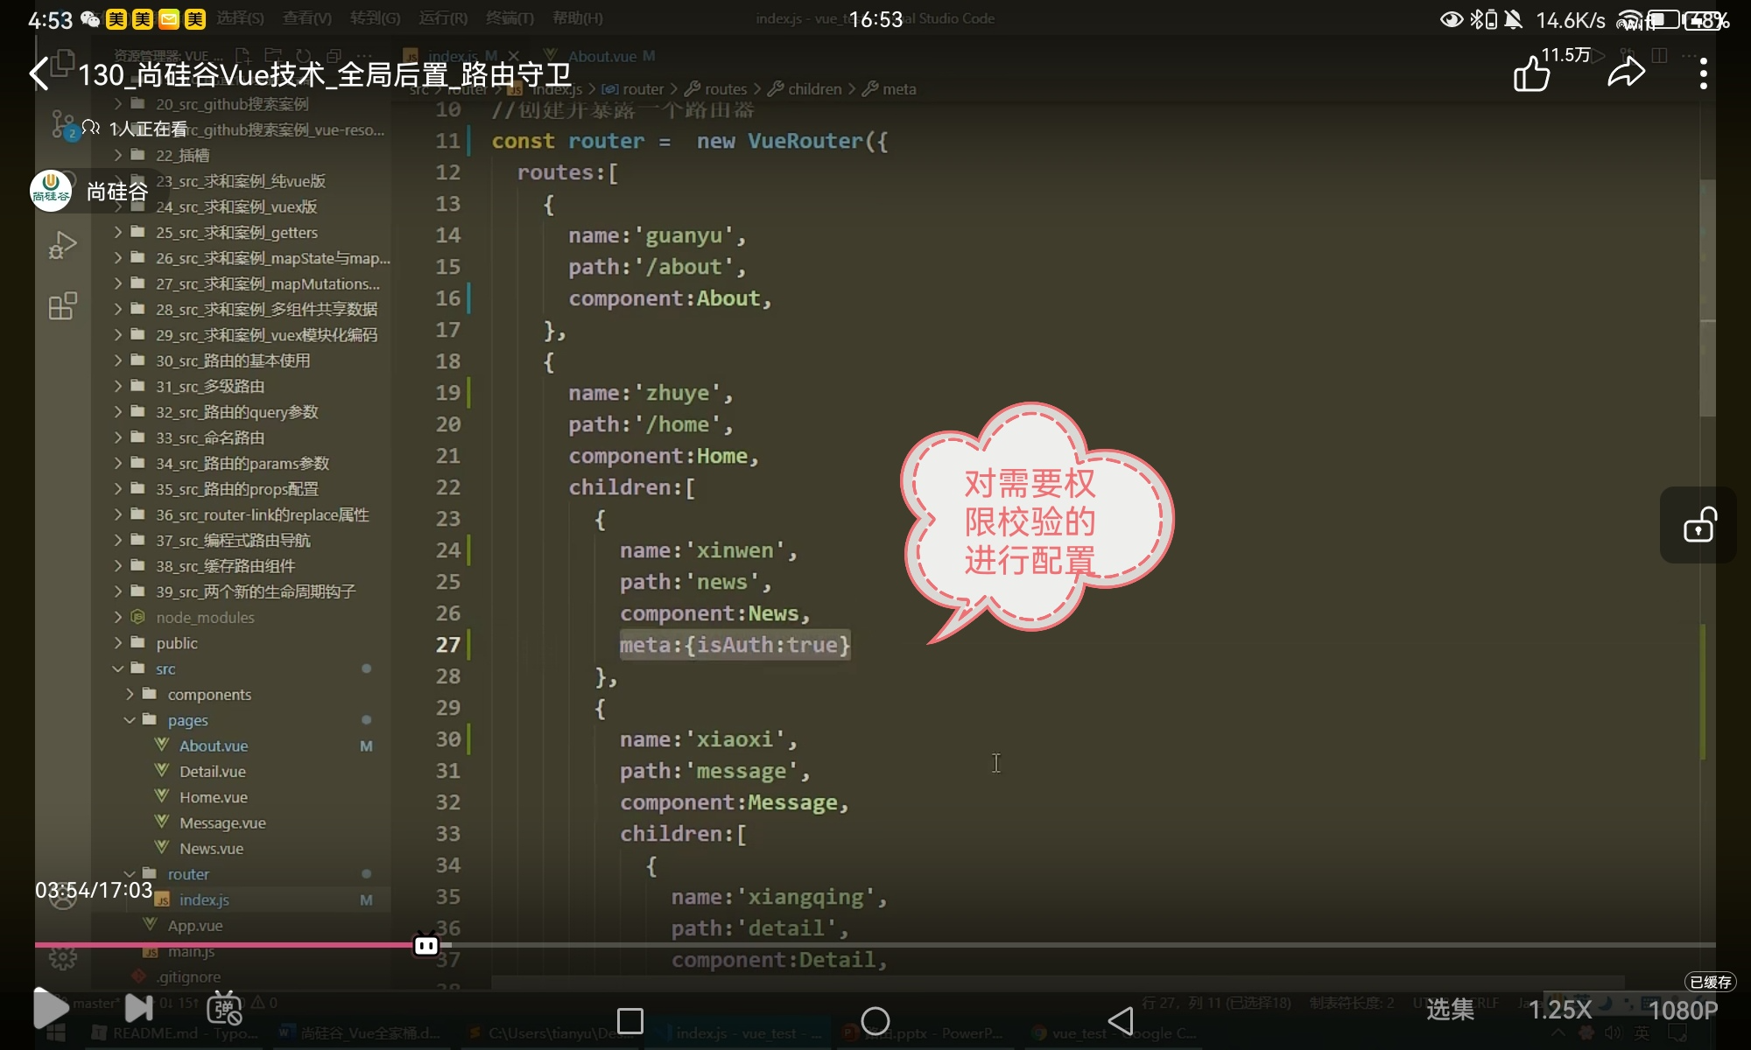The width and height of the screenshot is (1751, 1050).
Task: Expand the components folder
Action: coord(208,695)
